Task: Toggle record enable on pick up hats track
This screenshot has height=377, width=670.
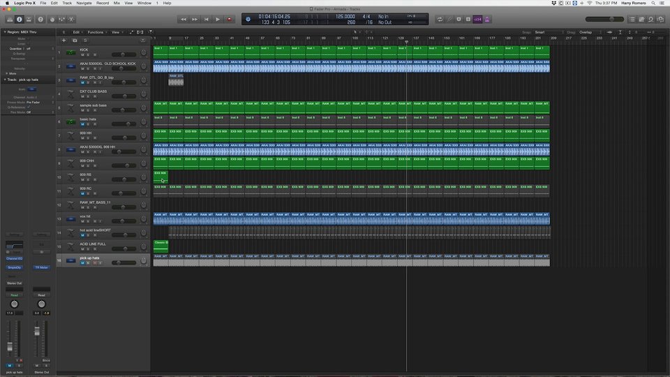Action: pos(94,263)
